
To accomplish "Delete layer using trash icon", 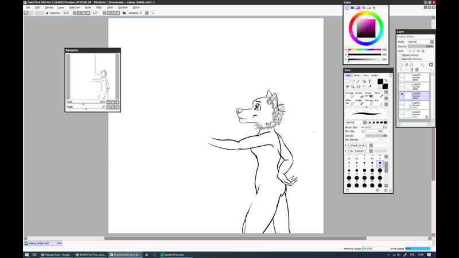I will (x=417, y=70).
